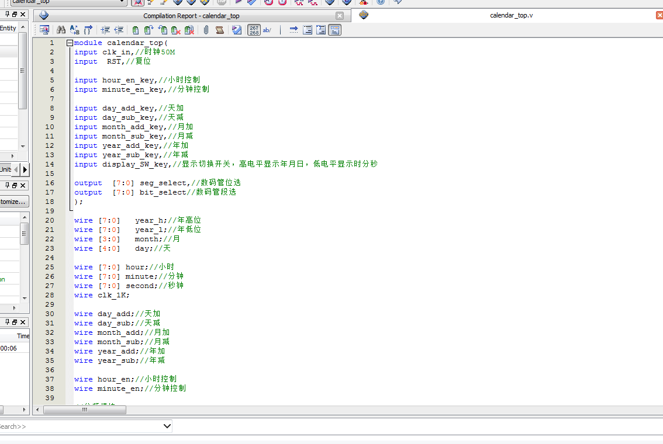
Task: Click the ab/ toolbar icon
Action: (x=267, y=30)
